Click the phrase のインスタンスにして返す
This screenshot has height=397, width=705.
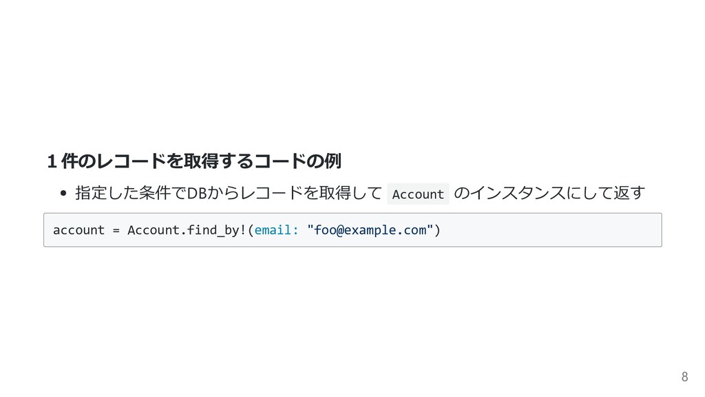point(549,193)
